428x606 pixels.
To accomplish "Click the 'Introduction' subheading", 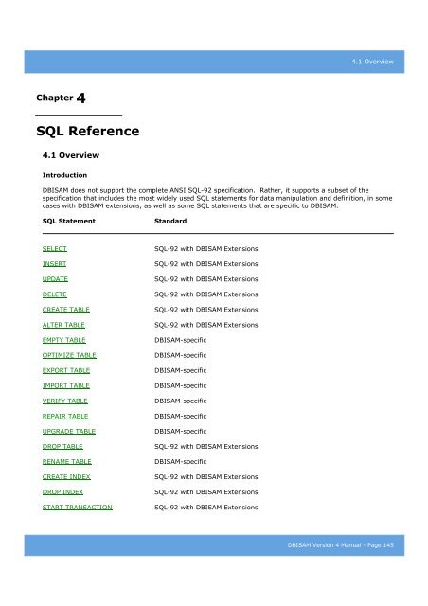I will (64, 175).
